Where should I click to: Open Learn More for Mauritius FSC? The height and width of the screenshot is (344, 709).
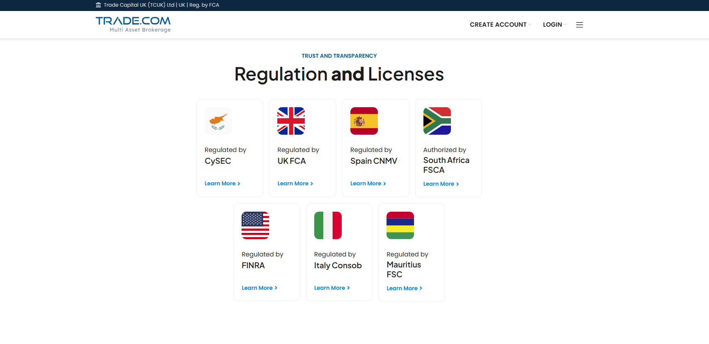click(x=405, y=288)
